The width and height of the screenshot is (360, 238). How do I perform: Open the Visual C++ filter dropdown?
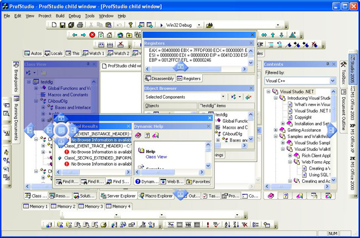pyautogui.click(x=332, y=81)
